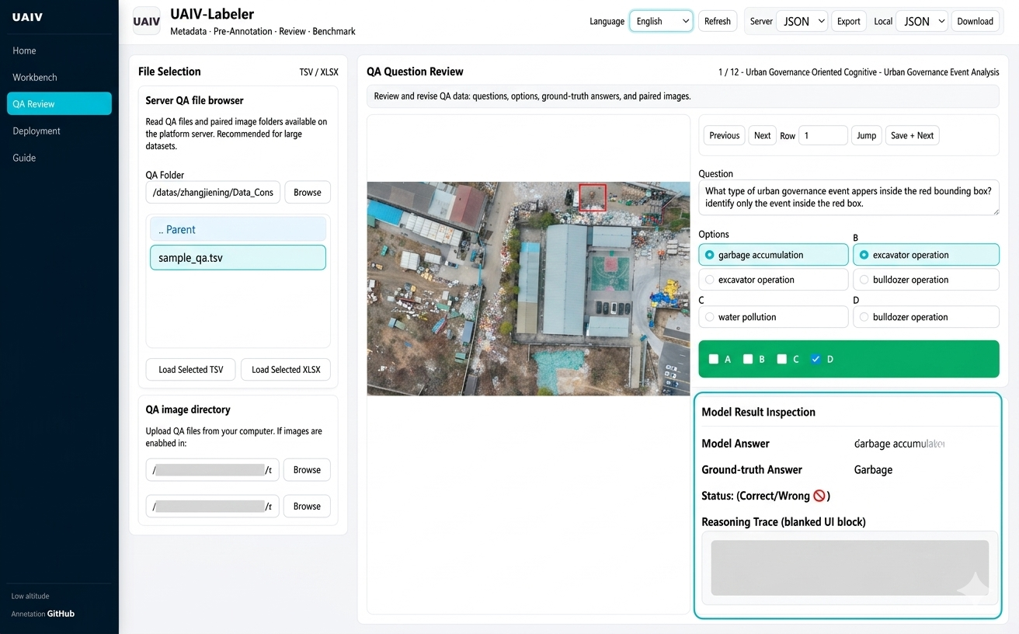The image size is (1019, 634).
Task: Click the UAIV logo icon in header
Action: (147, 21)
